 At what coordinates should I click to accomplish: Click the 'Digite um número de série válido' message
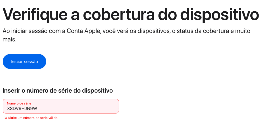pos(33,118)
